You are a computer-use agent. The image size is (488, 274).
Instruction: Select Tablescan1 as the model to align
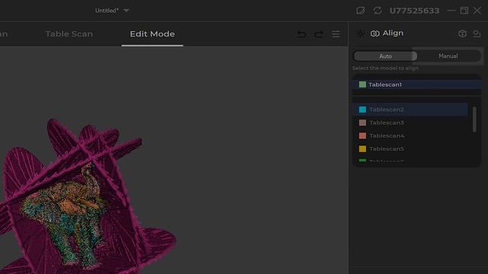pyautogui.click(x=417, y=84)
